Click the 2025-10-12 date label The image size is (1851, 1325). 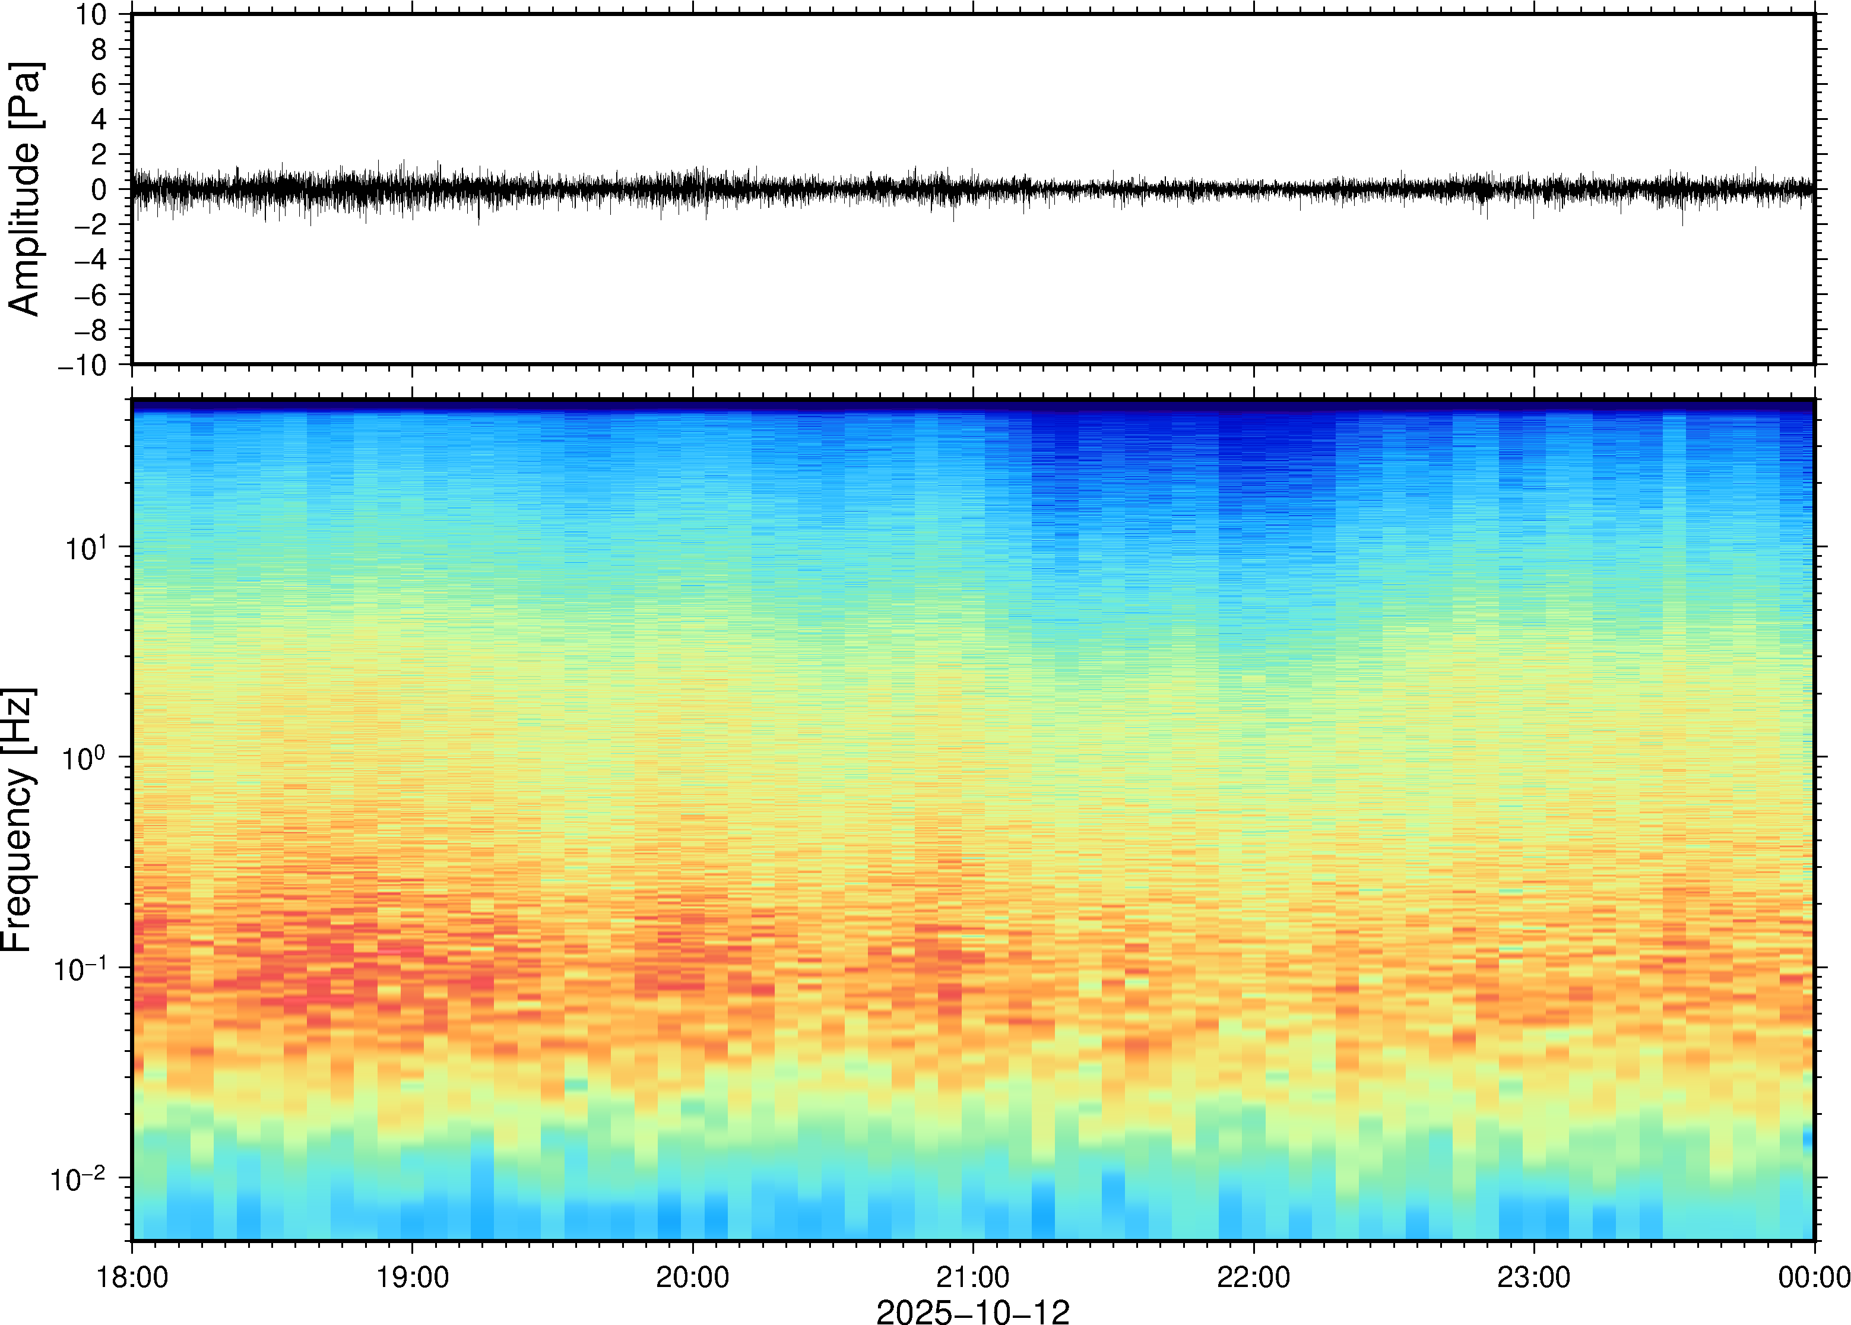tap(972, 1311)
